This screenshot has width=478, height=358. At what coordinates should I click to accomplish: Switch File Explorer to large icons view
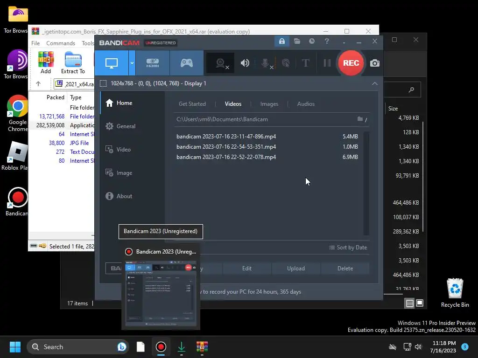click(420, 303)
